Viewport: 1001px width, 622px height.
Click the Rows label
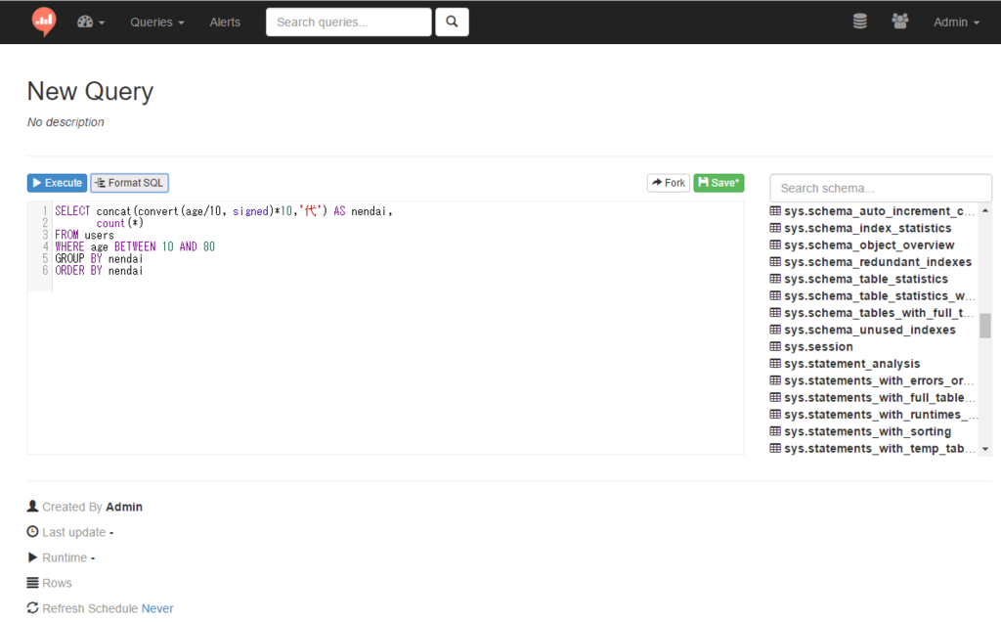(57, 583)
